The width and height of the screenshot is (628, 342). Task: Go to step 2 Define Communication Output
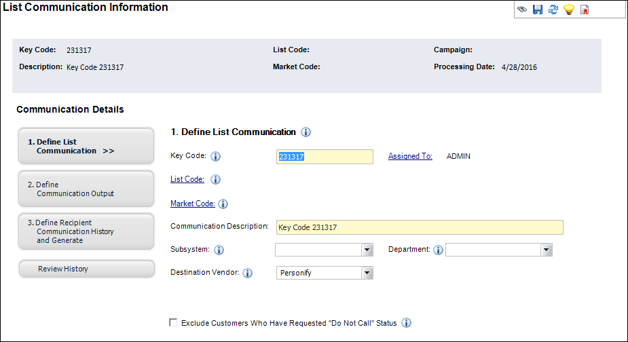click(x=86, y=189)
